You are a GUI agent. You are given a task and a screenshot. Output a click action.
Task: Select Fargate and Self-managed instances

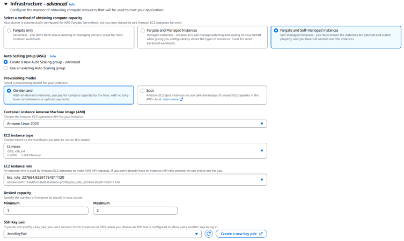click(x=276, y=31)
